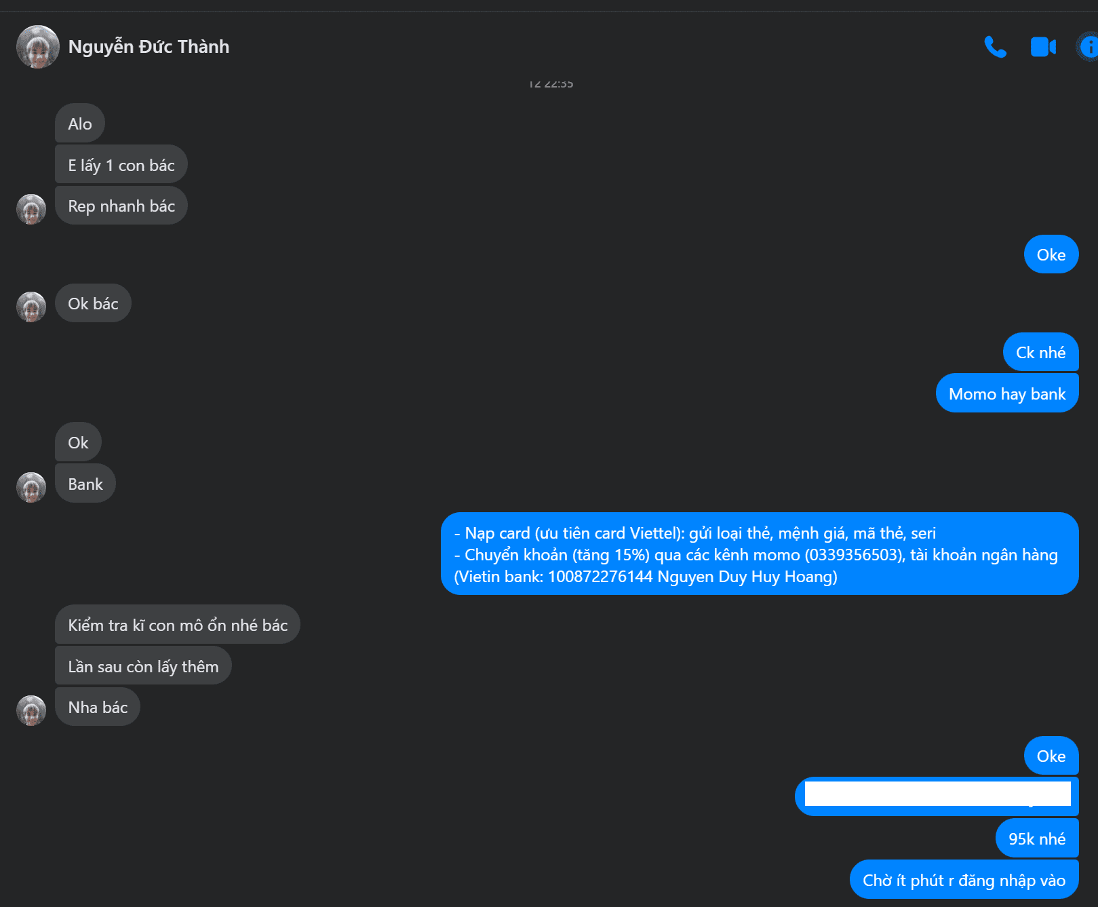Viewport: 1098px width, 907px height.
Task: Click the redacted white message bubble
Action: (936, 795)
